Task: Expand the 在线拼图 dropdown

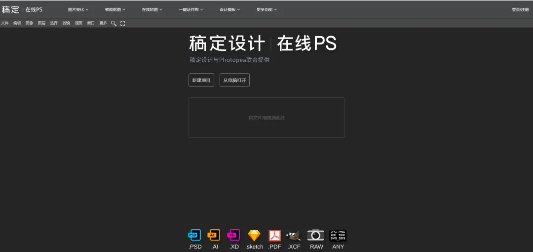Action: click(x=152, y=9)
